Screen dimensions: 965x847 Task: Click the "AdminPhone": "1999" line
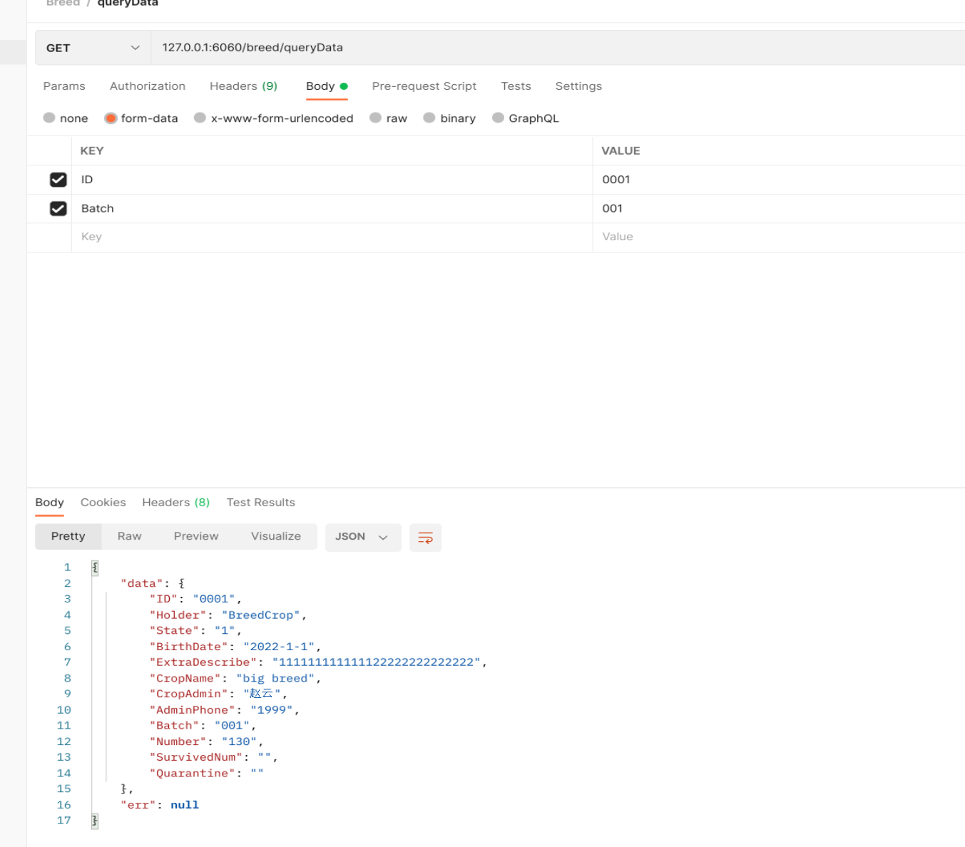click(224, 709)
